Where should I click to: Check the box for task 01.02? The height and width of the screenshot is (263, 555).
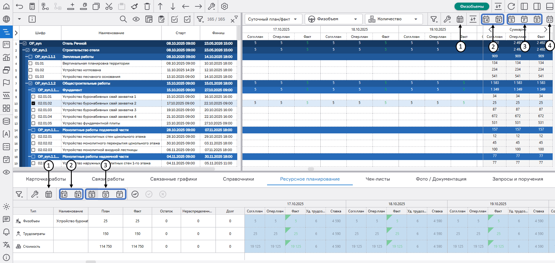[30, 70]
